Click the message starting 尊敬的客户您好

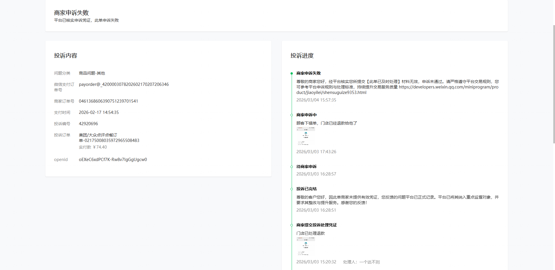(397, 200)
